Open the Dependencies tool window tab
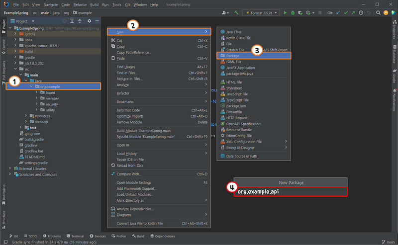 163,236
